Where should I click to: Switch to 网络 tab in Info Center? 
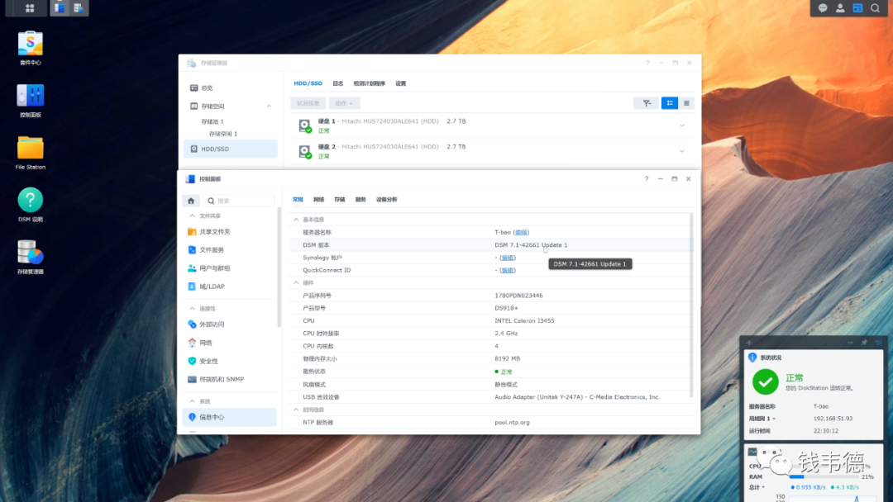[319, 200]
